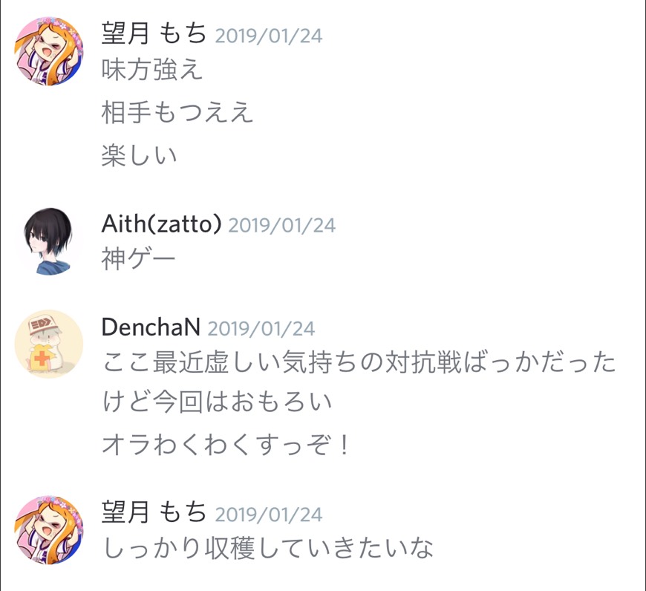Click 望月 もち's avatar on the last message
This screenshot has width=646, height=591.
click(x=48, y=530)
